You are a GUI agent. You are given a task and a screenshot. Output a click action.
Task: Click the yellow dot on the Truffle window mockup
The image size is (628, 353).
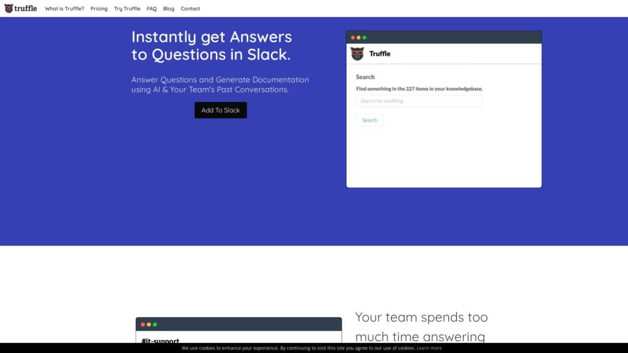359,36
